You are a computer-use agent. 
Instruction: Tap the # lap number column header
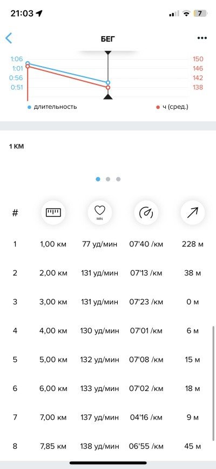click(x=15, y=213)
